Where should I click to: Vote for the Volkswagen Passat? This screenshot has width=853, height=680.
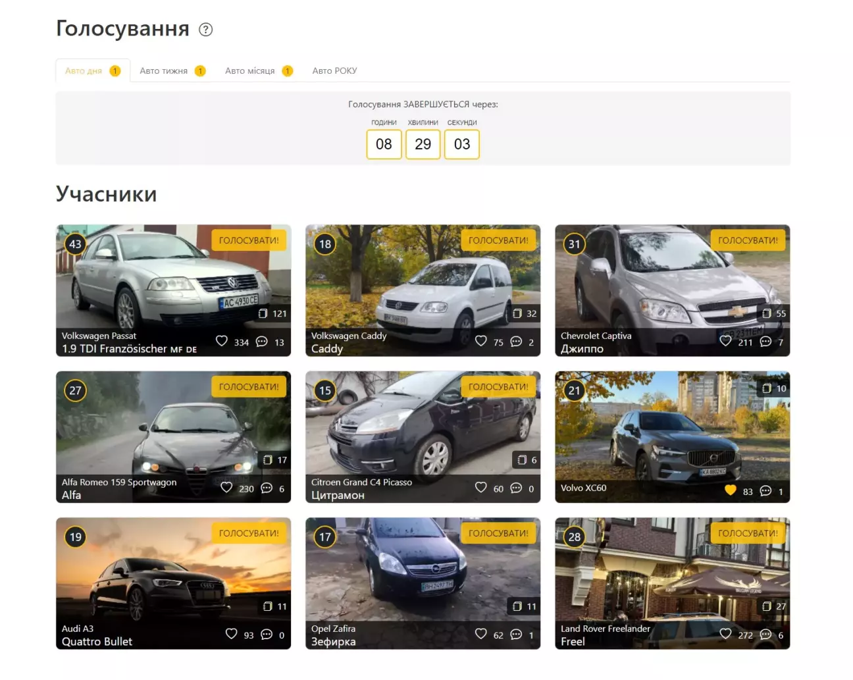249,240
